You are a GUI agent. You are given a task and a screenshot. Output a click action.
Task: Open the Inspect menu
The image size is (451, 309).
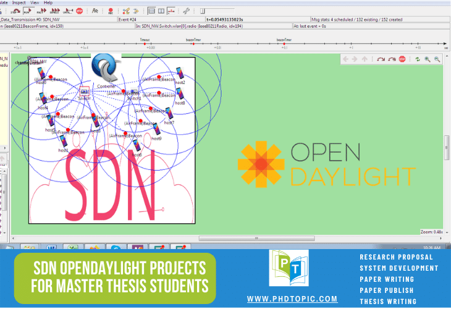click(19, 2)
